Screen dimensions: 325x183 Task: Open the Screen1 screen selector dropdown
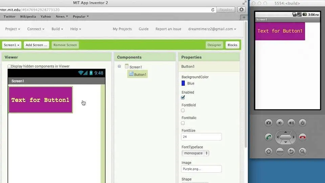click(x=12, y=45)
